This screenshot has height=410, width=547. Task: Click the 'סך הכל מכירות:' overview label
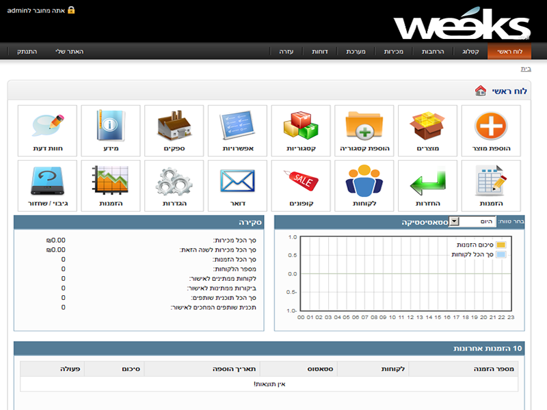[x=235, y=241]
